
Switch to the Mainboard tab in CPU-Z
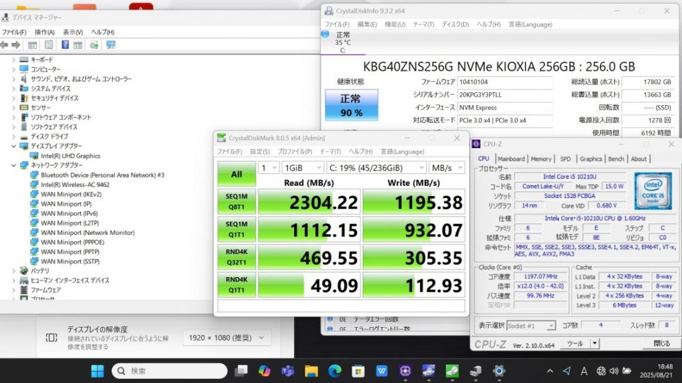pos(511,159)
